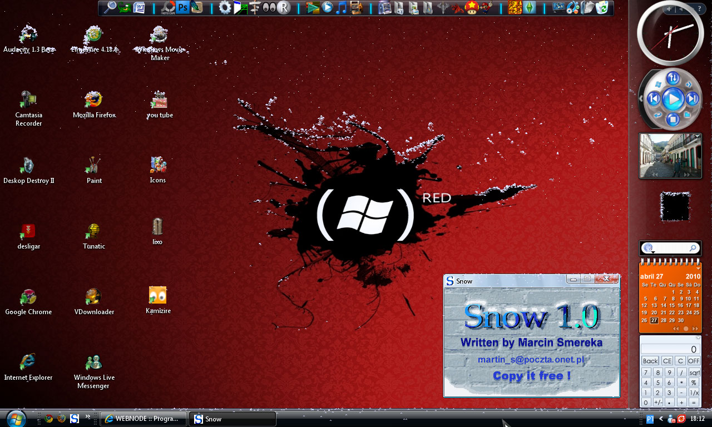Open The Sims green diamond dock icon
Viewport: 712px width, 427px height.
(530, 7)
